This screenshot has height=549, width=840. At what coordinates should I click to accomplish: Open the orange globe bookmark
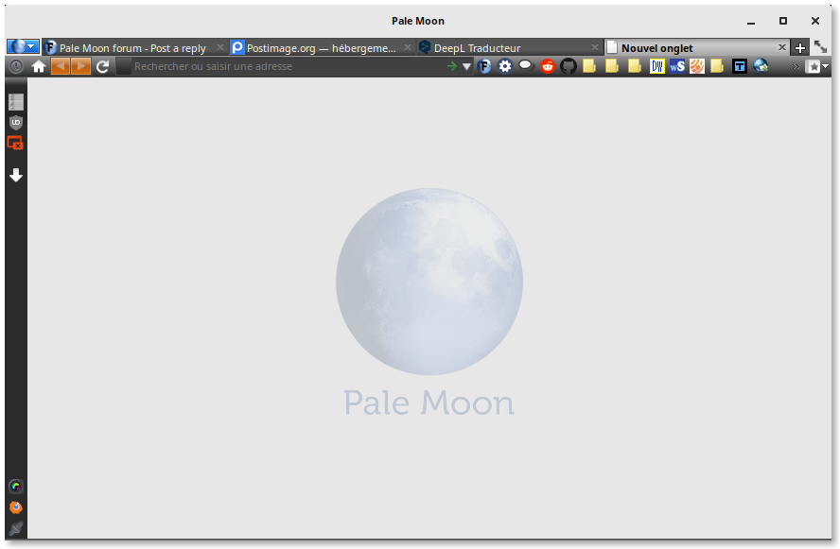tap(697, 66)
